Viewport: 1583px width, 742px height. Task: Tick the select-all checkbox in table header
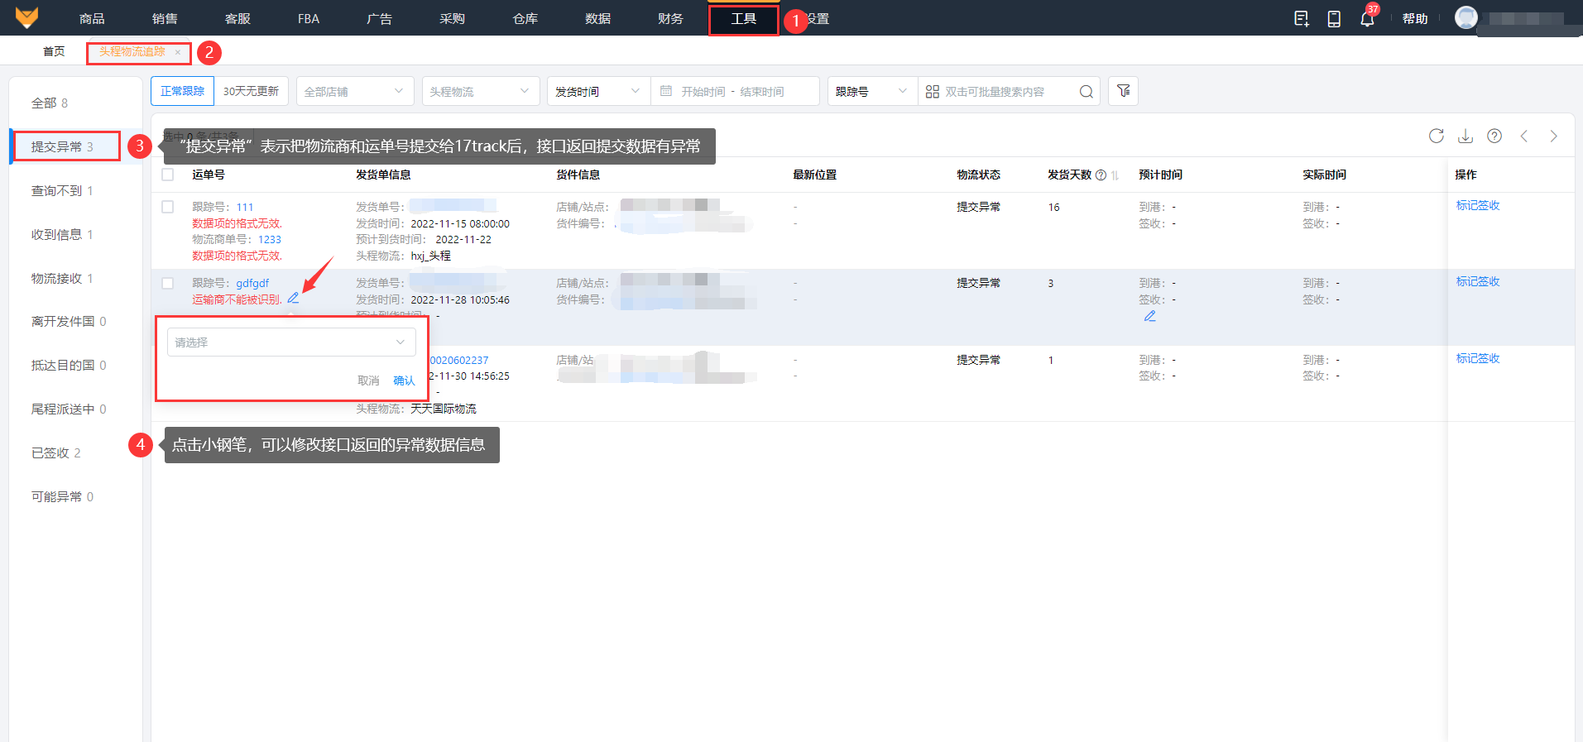point(168,175)
